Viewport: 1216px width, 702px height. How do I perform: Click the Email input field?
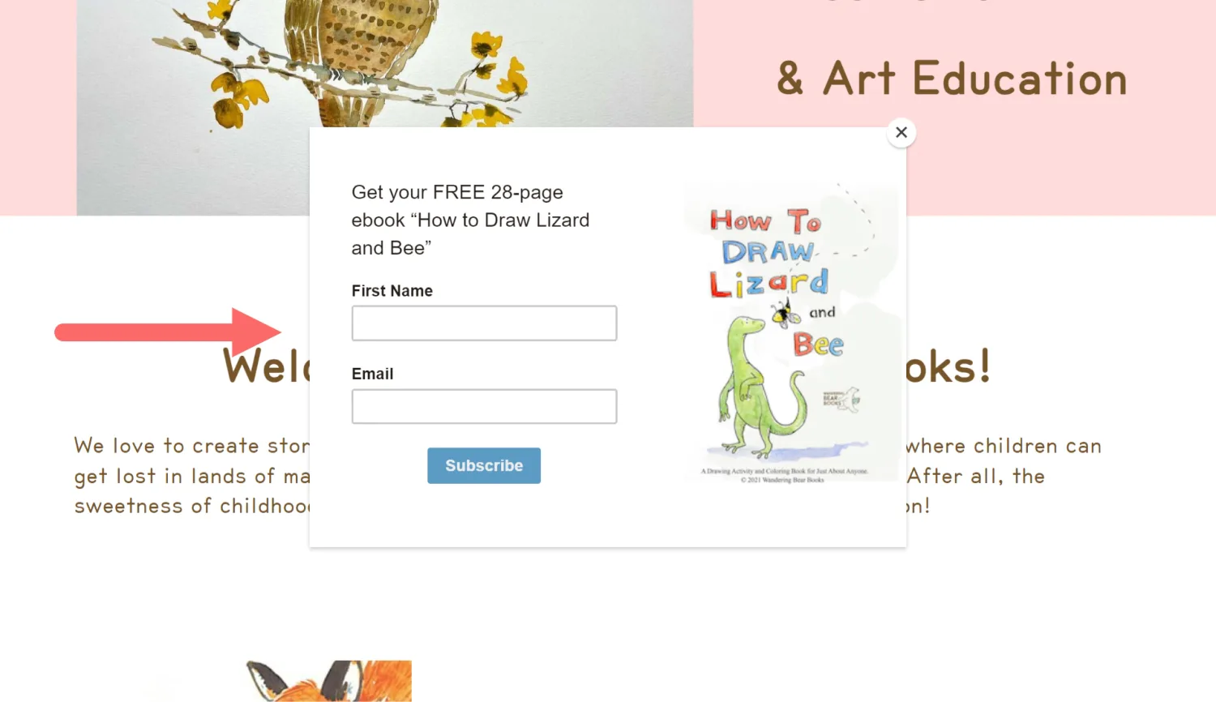[x=484, y=406]
